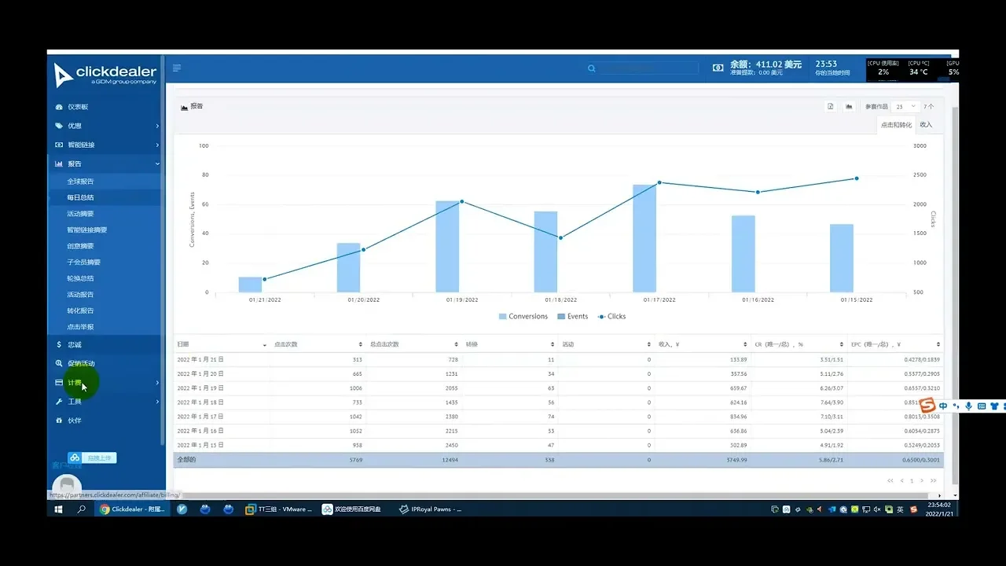Open 子会员摘要 report in sidebar
This screenshot has height=566, width=1006.
point(83,262)
